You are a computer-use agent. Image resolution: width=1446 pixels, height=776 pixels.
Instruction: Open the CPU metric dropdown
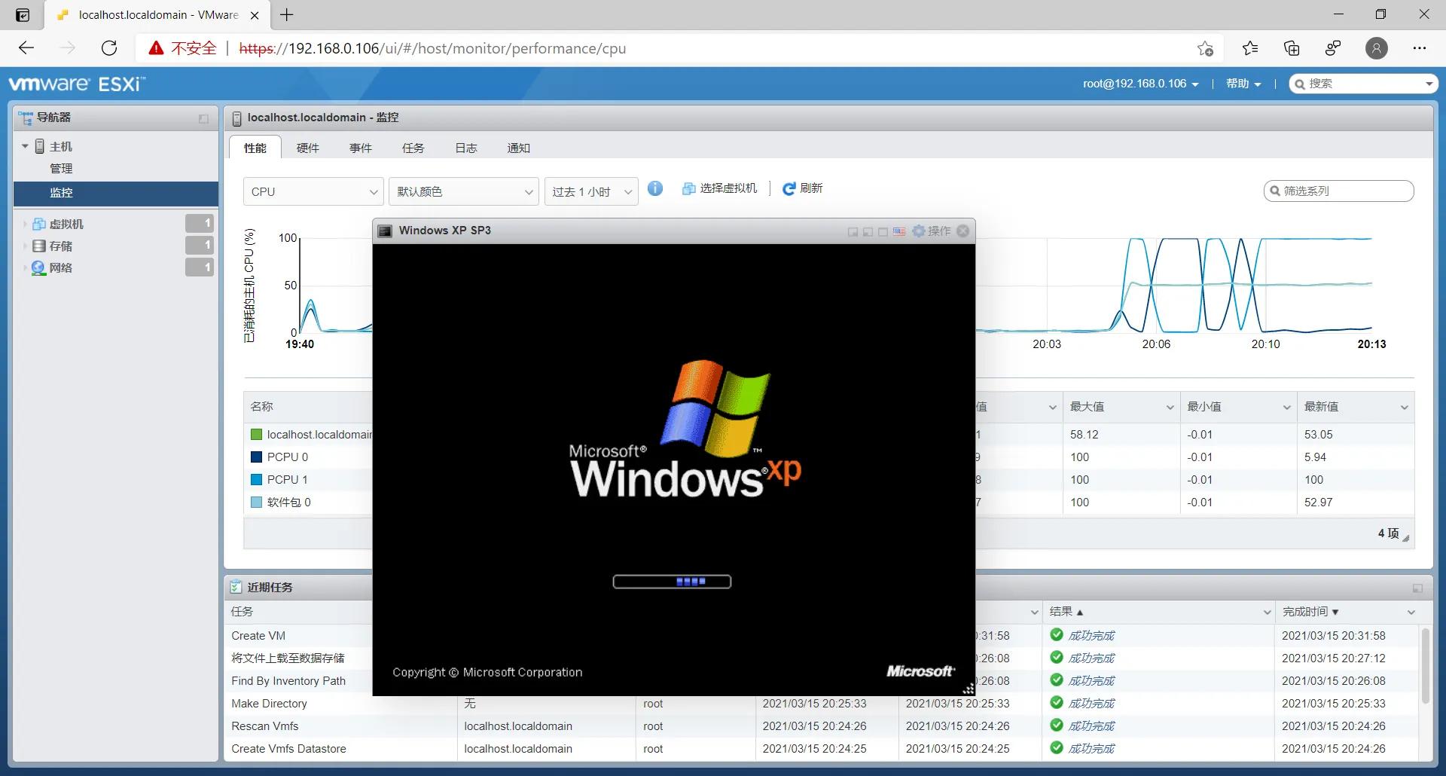click(313, 191)
